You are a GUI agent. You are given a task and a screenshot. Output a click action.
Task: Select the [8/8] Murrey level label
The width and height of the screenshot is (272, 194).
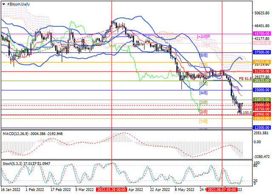click(x=203, y=56)
